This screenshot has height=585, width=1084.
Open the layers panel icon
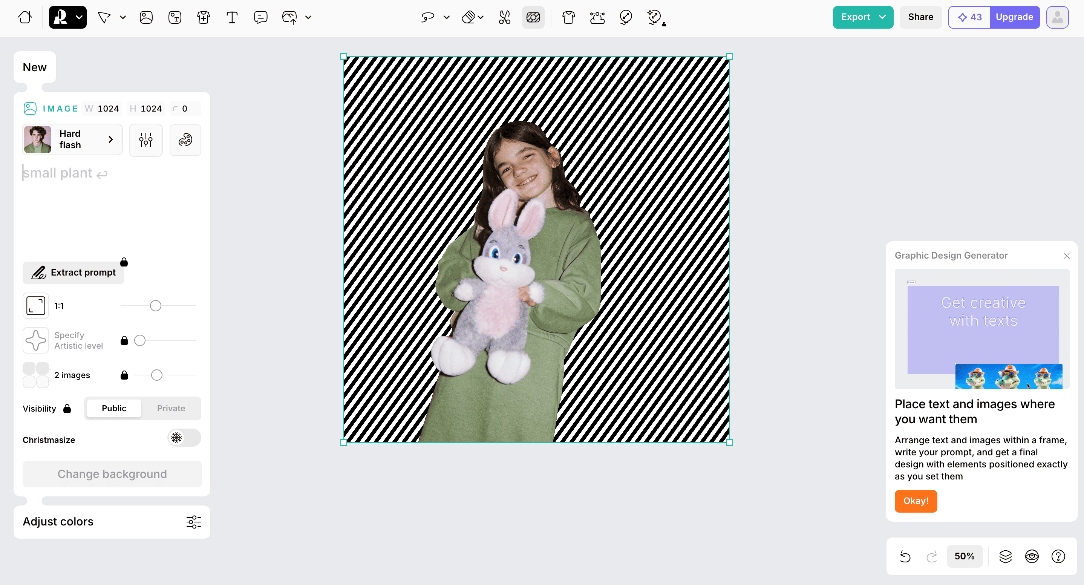coord(1005,557)
